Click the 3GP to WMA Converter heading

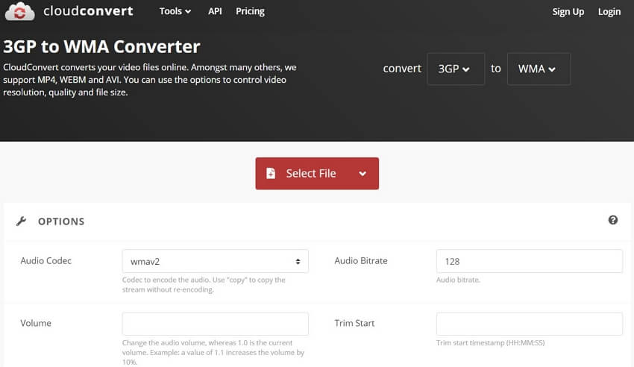[x=101, y=46]
